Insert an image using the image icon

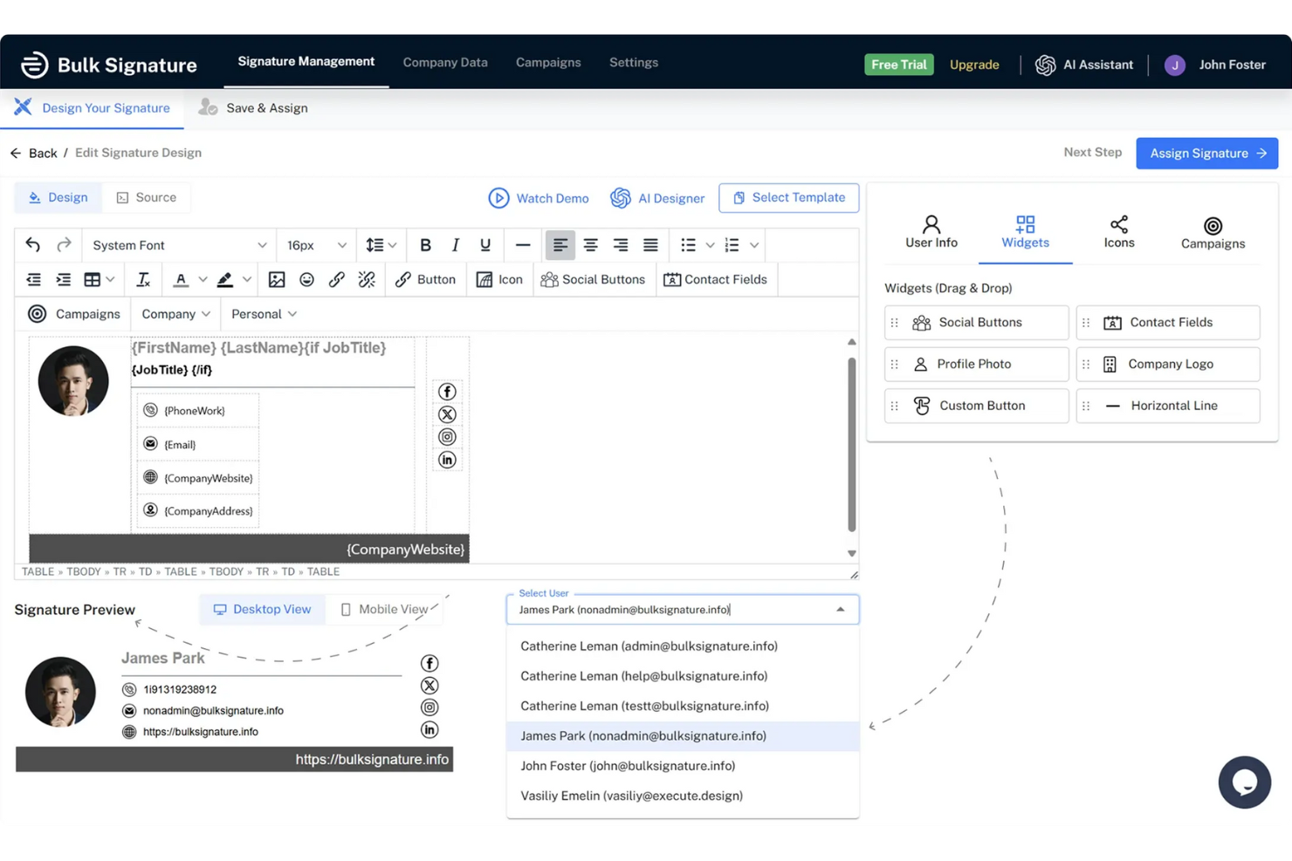[x=277, y=279]
